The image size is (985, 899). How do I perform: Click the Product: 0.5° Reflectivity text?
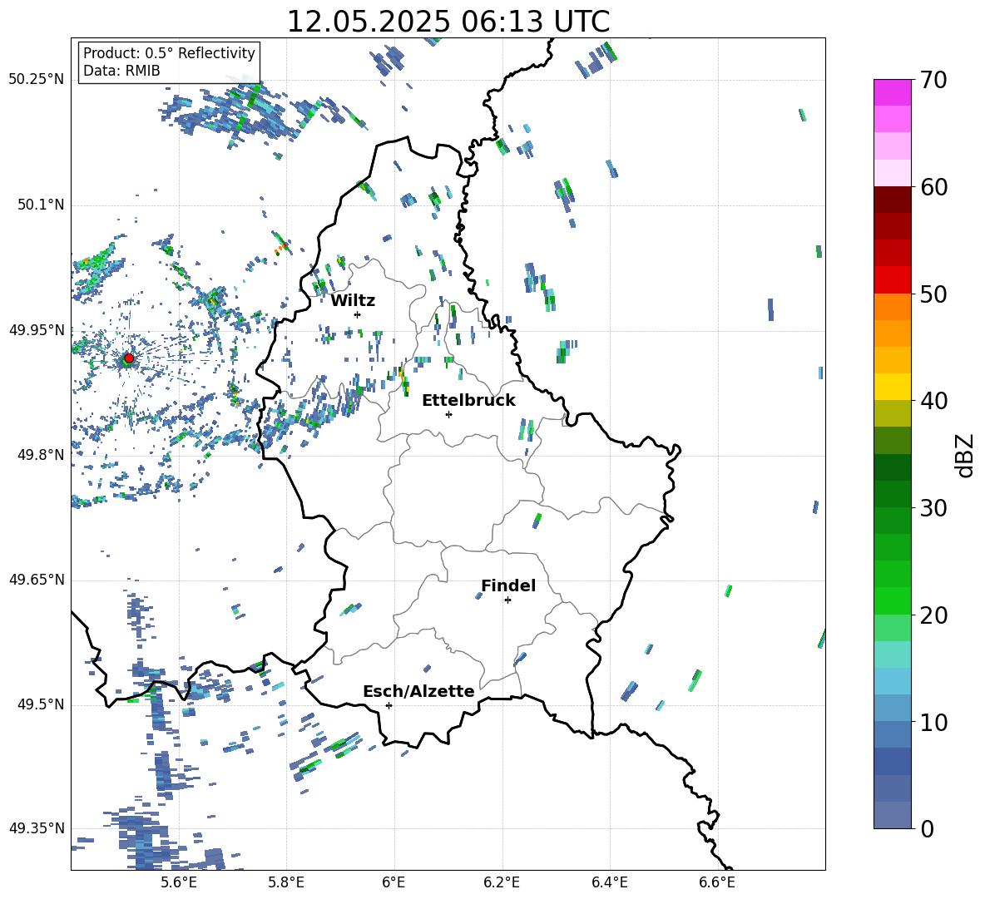(169, 53)
